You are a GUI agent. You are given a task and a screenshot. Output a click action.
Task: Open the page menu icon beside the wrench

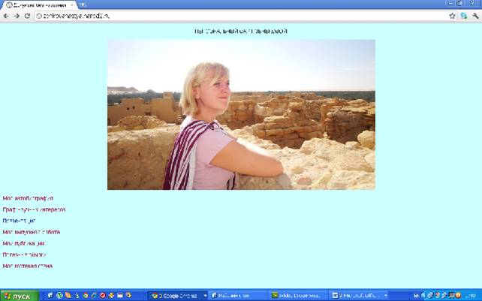pos(464,15)
